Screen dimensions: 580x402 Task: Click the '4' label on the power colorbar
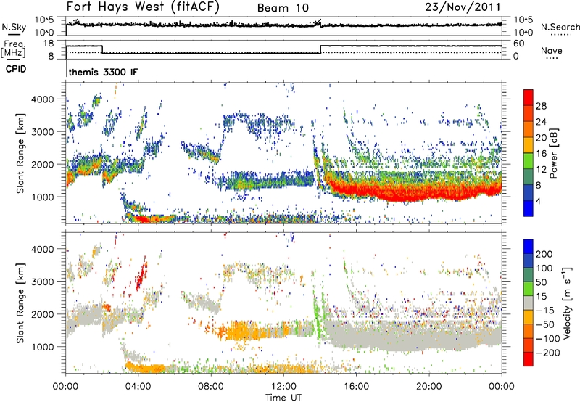pyautogui.click(x=538, y=201)
